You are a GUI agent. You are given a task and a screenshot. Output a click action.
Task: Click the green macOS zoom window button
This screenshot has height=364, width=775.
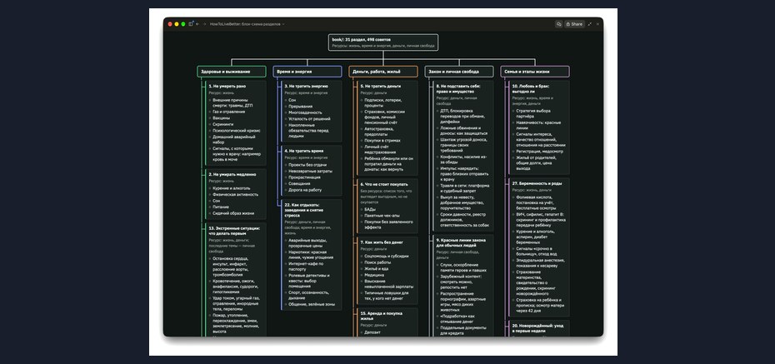pos(182,23)
